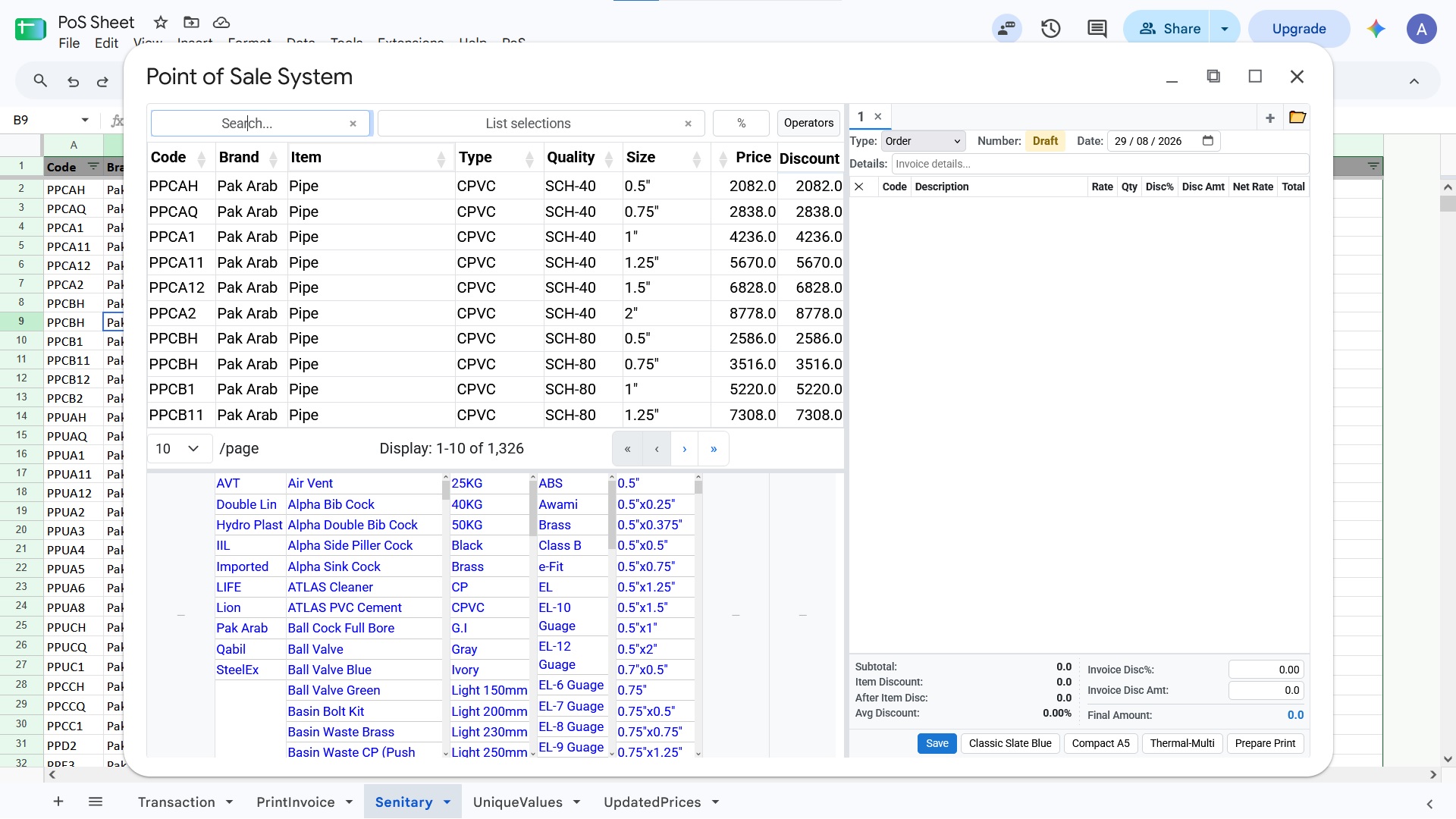1456x819 pixels.
Task: Sort the table by Quality column
Action: click(608, 158)
